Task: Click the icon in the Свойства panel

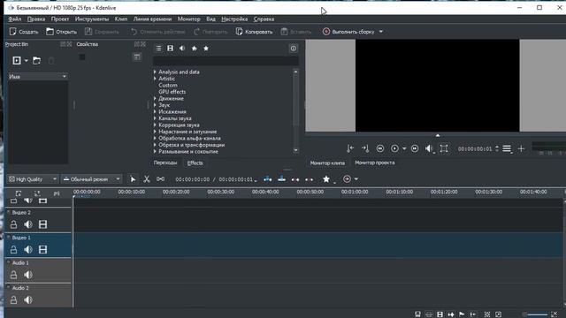Action: [137, 57]
